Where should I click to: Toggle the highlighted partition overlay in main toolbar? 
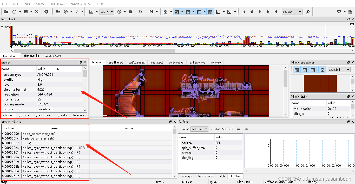coord(177,12)
